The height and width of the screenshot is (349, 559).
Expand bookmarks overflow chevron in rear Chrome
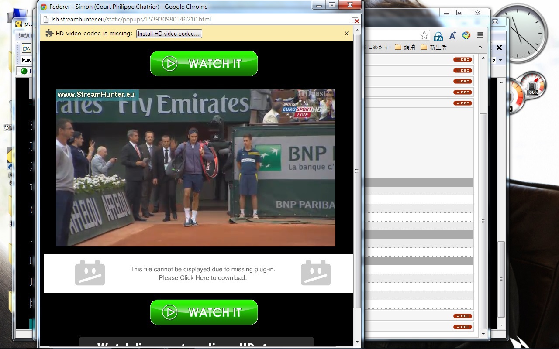(480, 47)
